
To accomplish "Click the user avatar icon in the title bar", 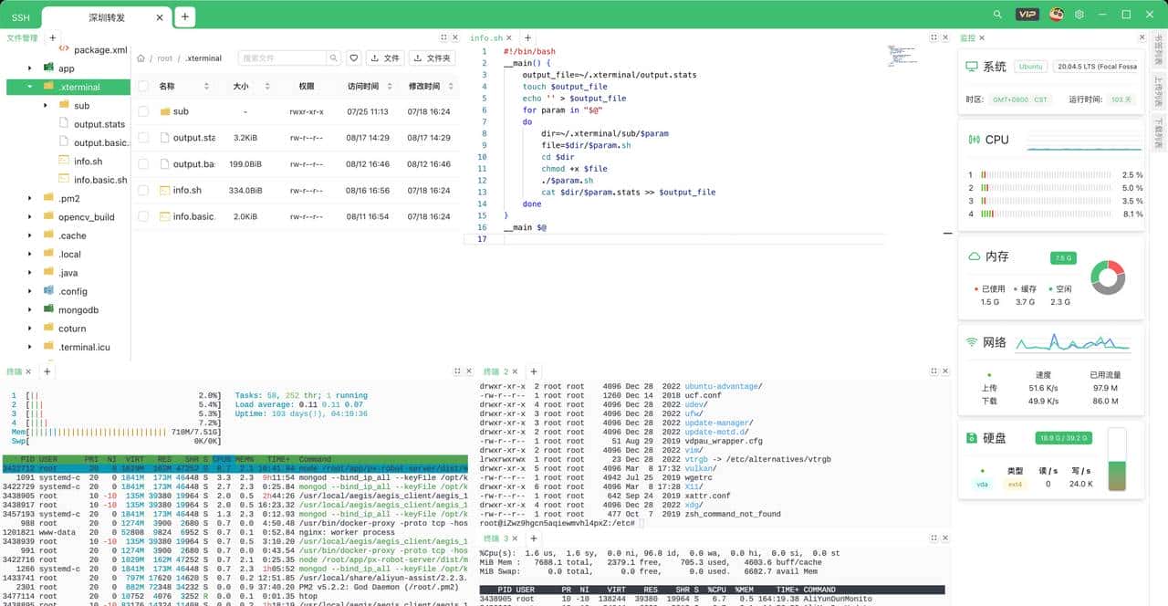I will coord(1056,15).
